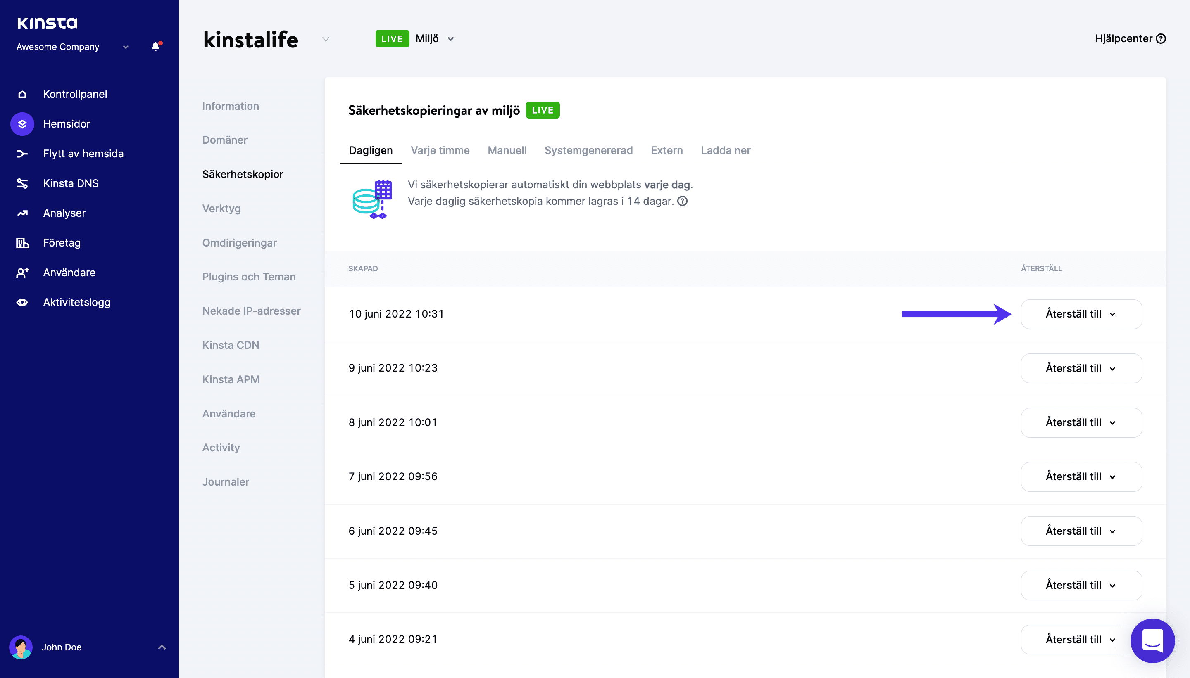Click the Hjälpcenter question mark icon
The width and height of the screenshot is (1190, 678).
[1161, 39]
